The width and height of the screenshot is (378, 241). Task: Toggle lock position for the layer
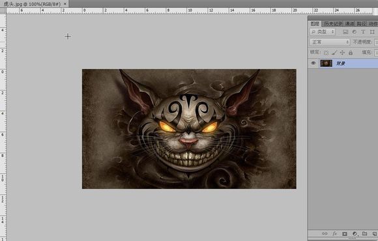point(342,53)
